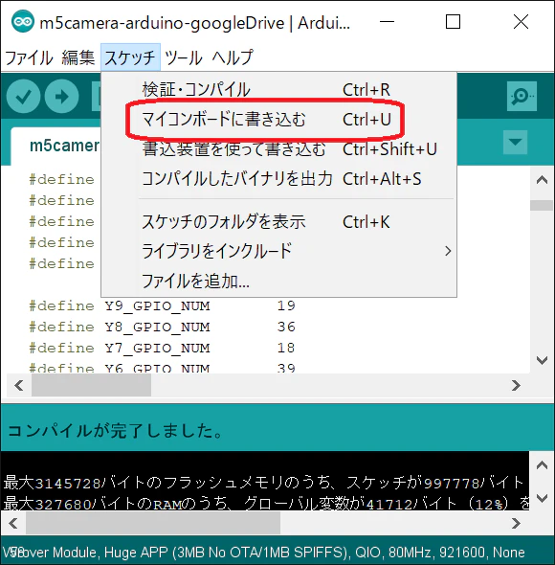Close the open スケッチ menu
This screenshot has width=555, height=565.
130,57
